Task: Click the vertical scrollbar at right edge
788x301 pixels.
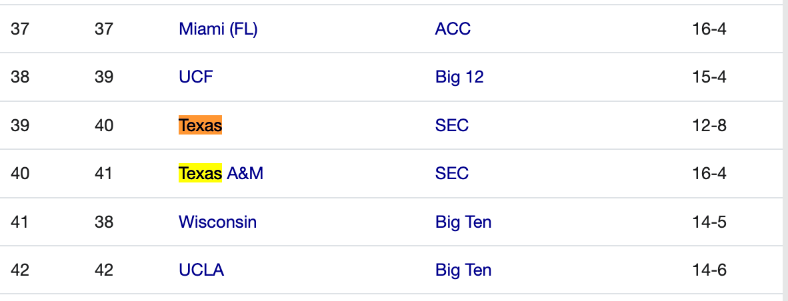Action: coord(784,150)
